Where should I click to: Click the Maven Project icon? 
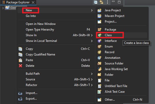tap(99, 16)
